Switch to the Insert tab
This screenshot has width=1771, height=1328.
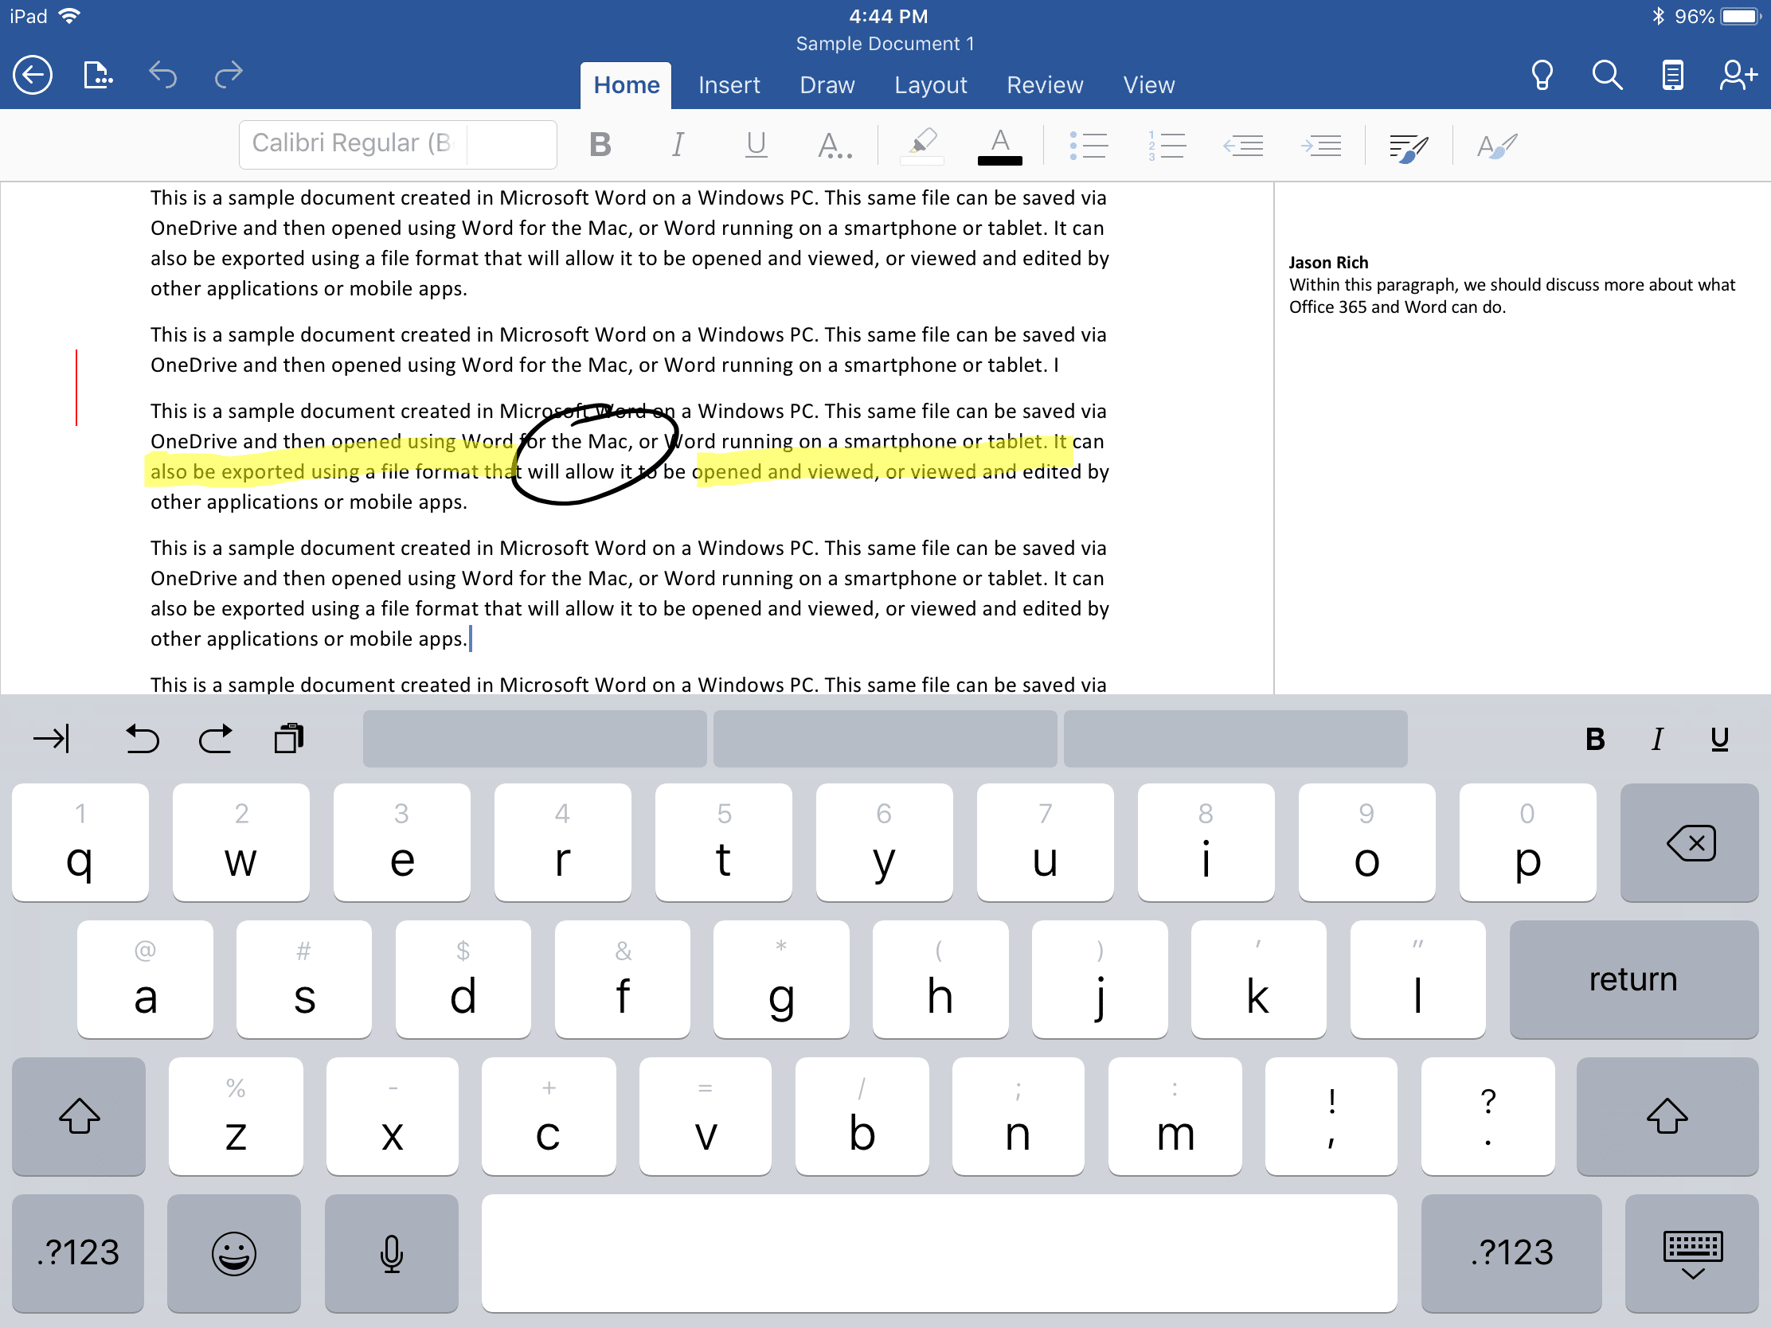729,85
